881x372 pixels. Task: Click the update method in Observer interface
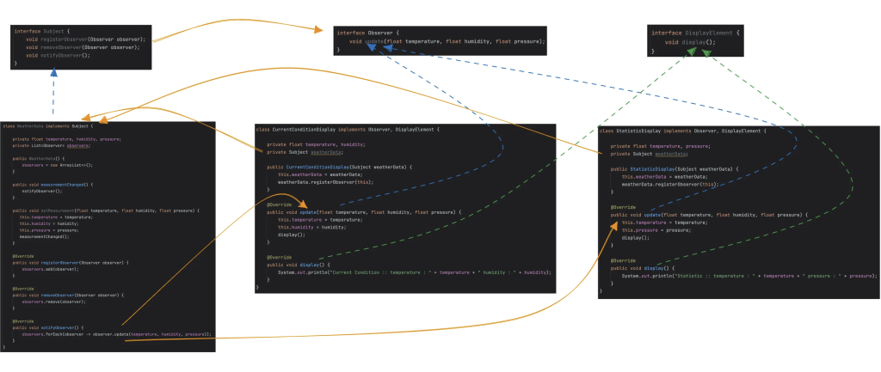374,41
